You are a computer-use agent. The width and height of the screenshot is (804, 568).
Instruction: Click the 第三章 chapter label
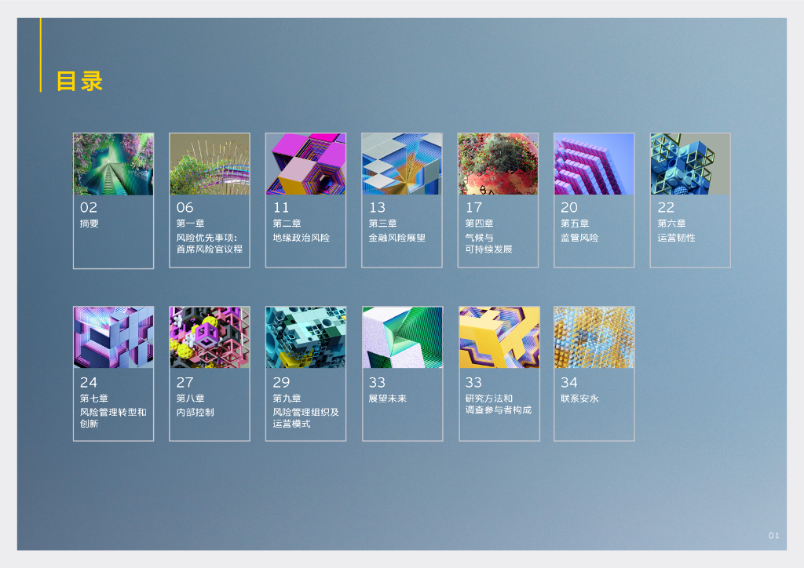tap(383, 224)
